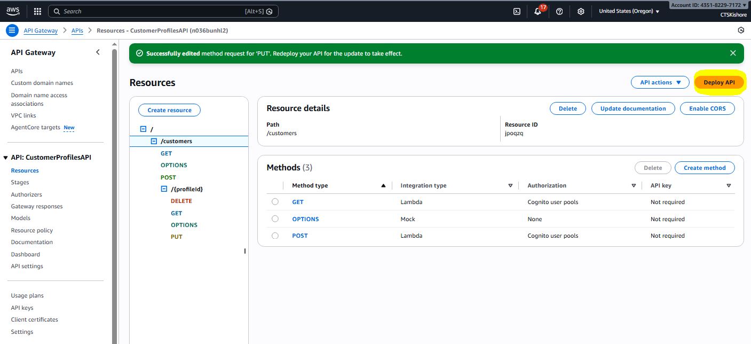Open Authorizers in the sidebar
This screenshot has width=751, height=344.
[26, 194]
